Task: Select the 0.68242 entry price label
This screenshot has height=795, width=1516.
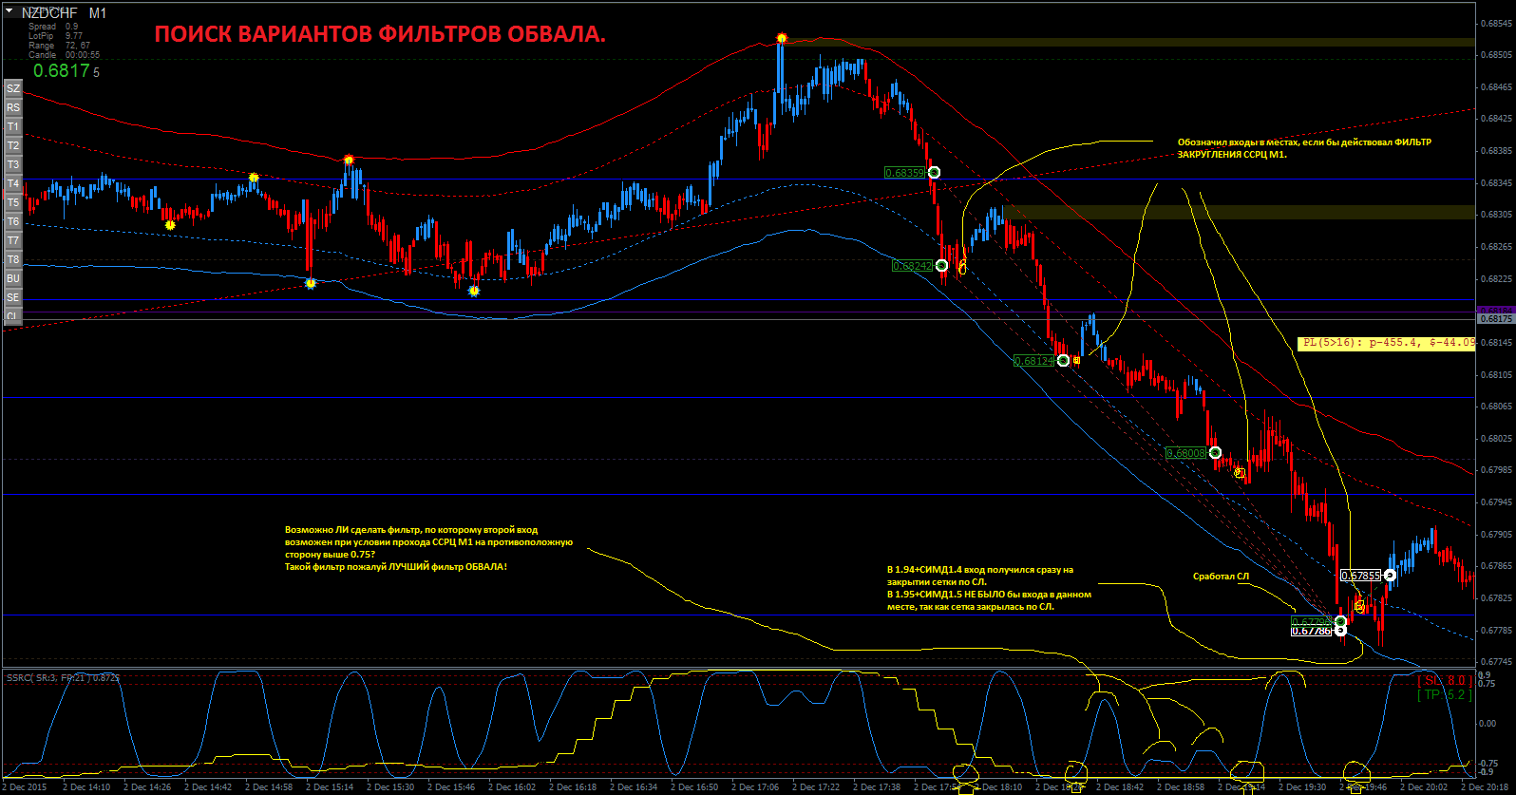Action: pyautogui.click(x=912, y=266)
